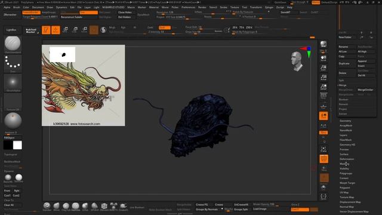Toggle the Local symmetry orange button
382x215 pixels.
(324, 116)
